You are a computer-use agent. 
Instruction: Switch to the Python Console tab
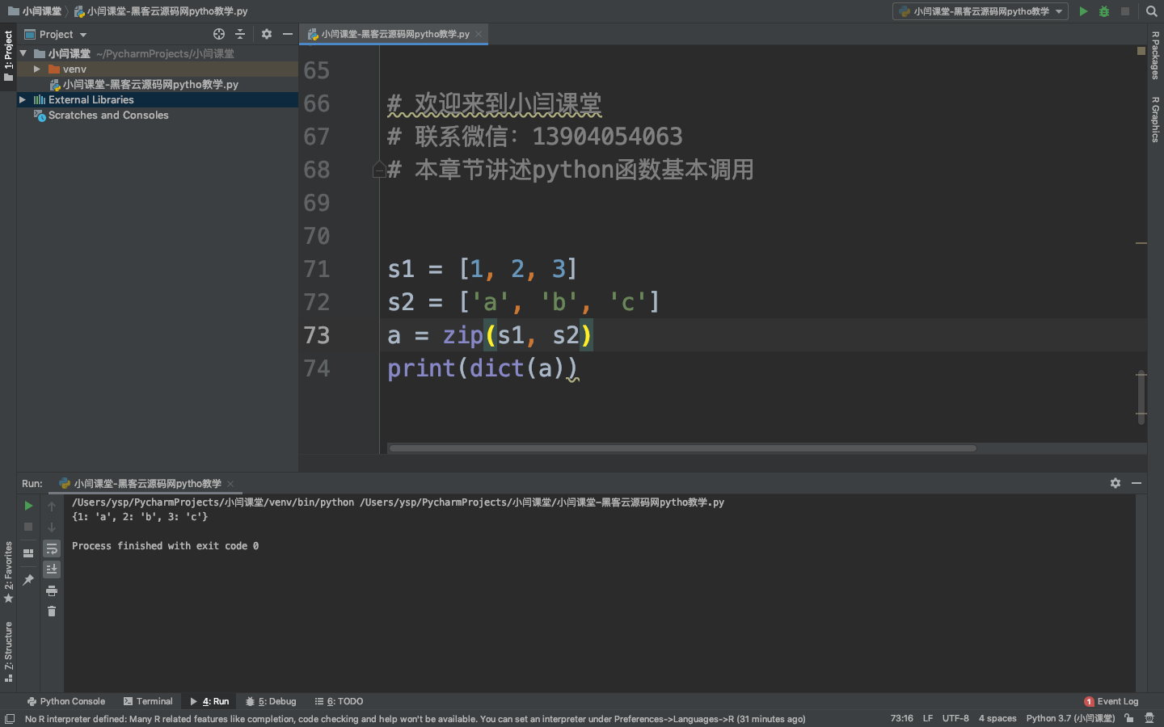66,701
